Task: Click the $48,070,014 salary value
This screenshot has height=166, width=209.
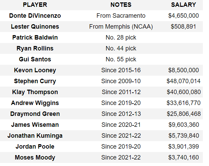Action: pos(183,81)
